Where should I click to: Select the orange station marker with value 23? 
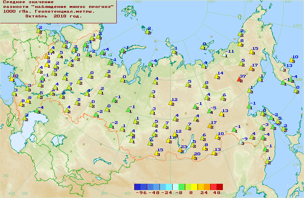point(180,150)
